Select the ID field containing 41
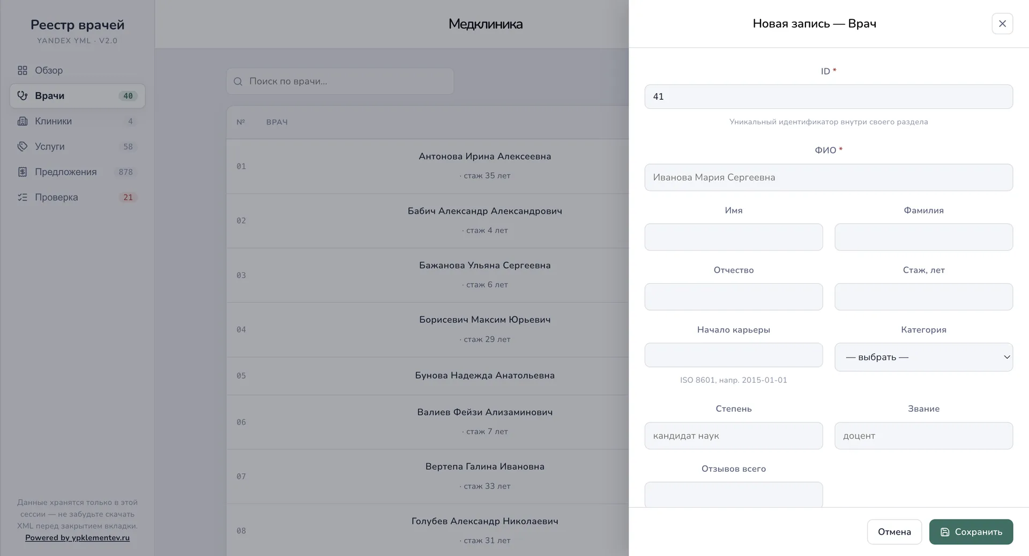 coord(829,97)
